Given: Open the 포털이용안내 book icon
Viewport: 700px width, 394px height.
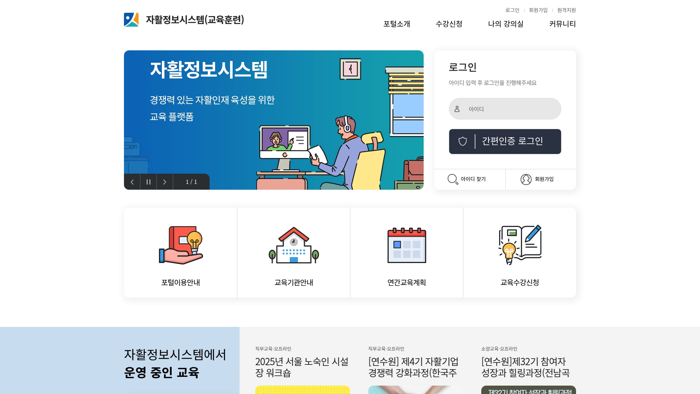Looking at the screenshot, I should [x=181, y=245].
